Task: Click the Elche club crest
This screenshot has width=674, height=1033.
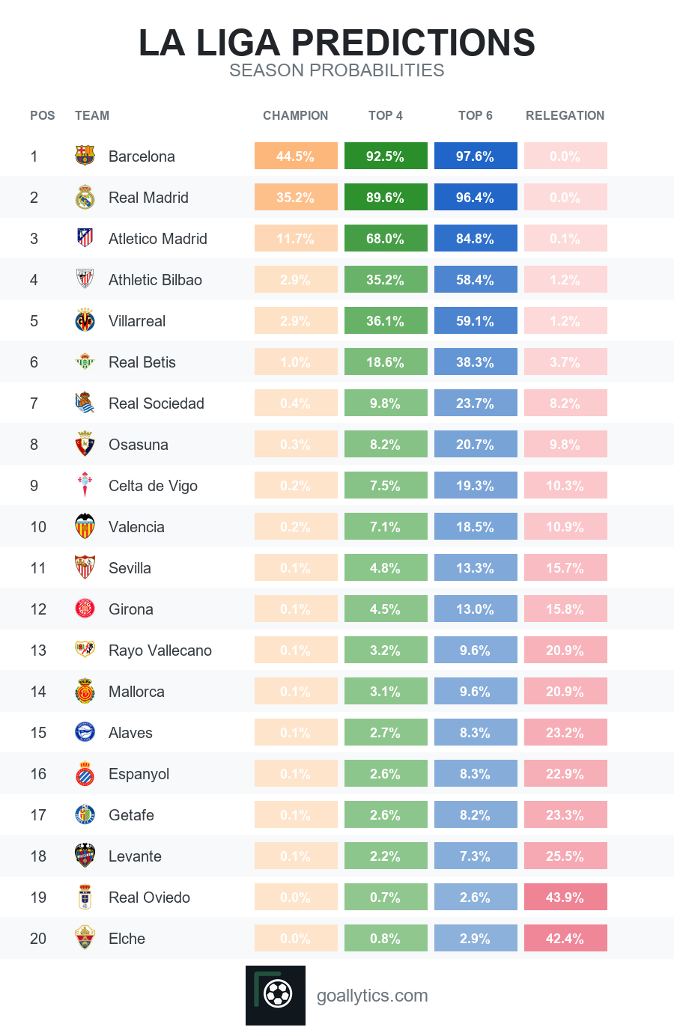Action: (x=85, y=938)
